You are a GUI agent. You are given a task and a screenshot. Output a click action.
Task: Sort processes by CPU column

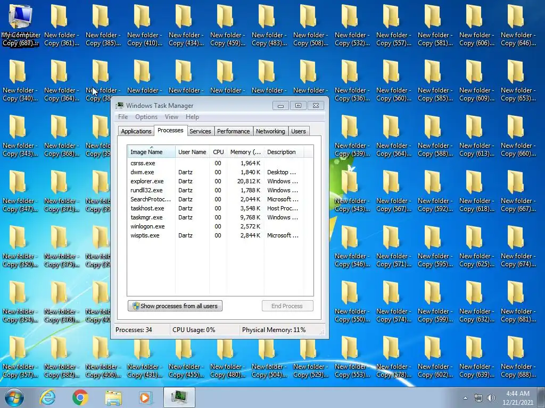point(218,152)
